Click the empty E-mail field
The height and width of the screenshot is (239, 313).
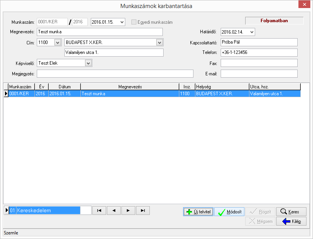coord(259,74)
